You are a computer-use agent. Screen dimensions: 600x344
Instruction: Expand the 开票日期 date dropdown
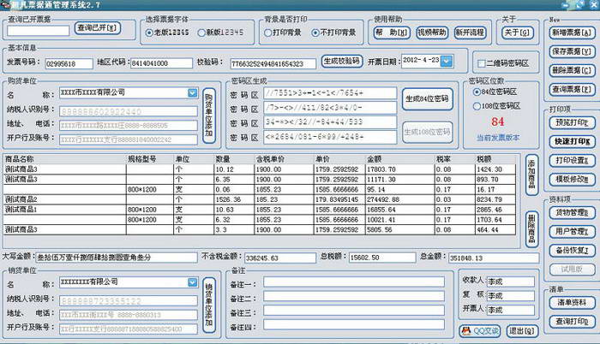[x=460, y=62]
